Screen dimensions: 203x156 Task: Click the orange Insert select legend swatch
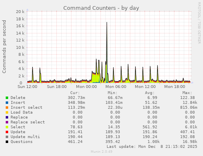tap(7, 108)
